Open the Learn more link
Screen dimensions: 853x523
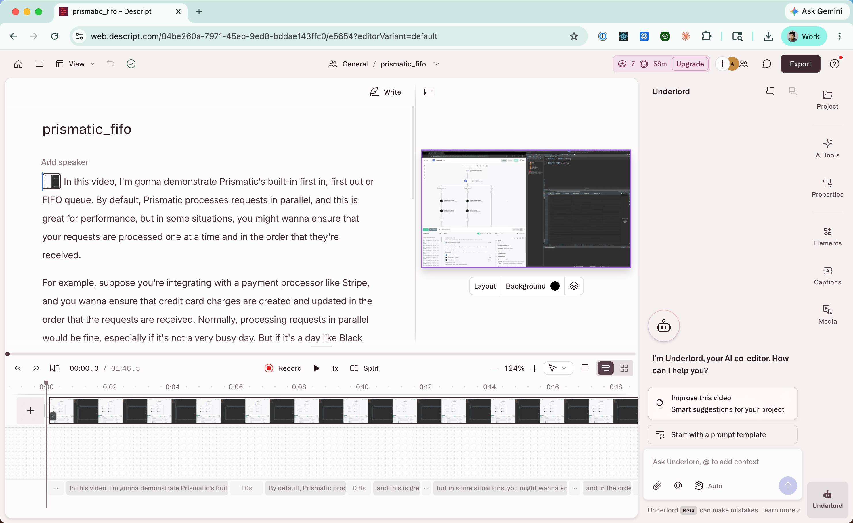tap(780, 510)
